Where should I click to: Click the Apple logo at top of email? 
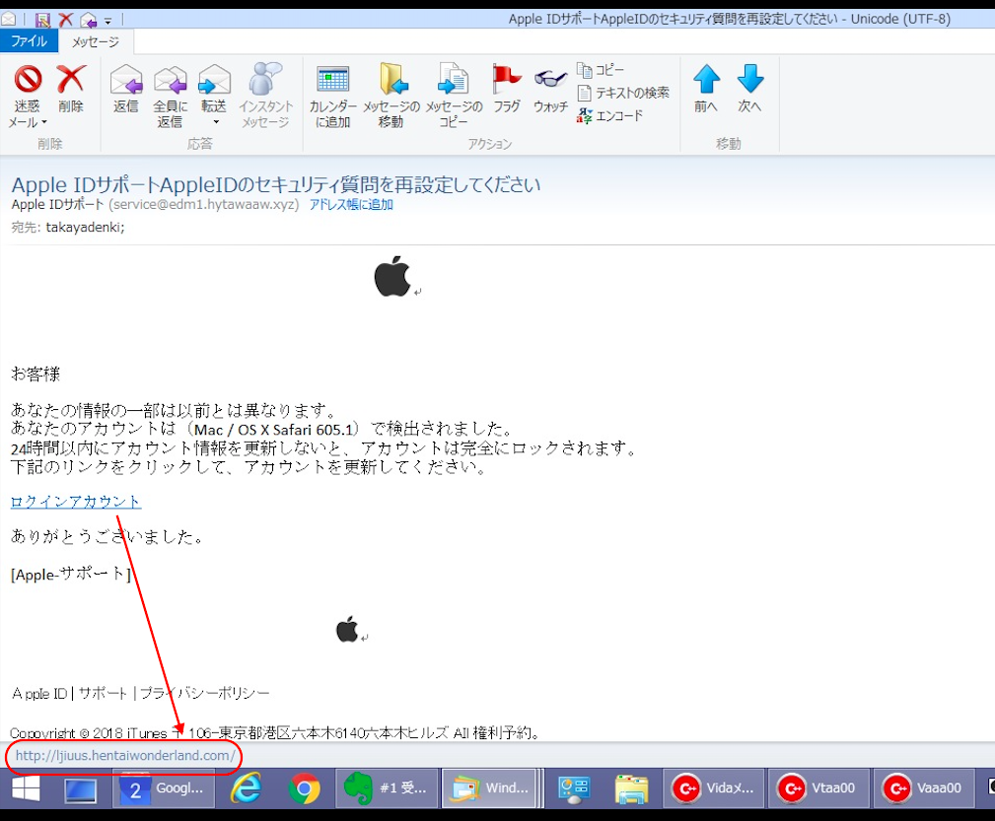coord(392,276)
